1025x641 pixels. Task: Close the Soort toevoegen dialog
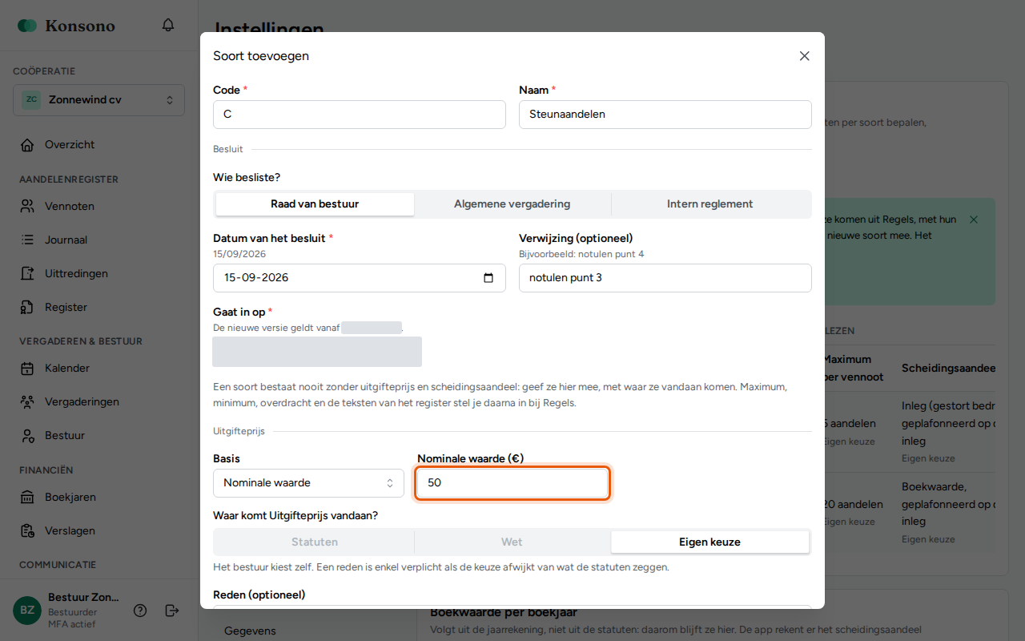(x=805, y=56)
